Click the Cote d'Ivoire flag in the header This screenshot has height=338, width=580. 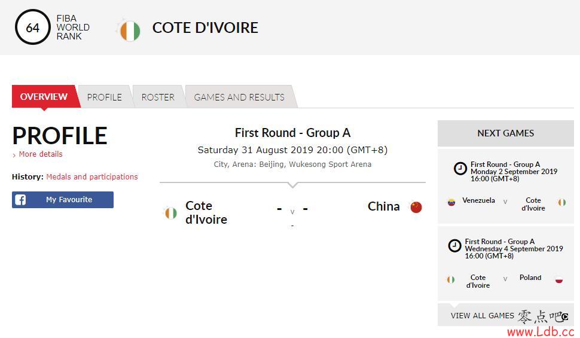pyautogui.click(x=130, y=31)
